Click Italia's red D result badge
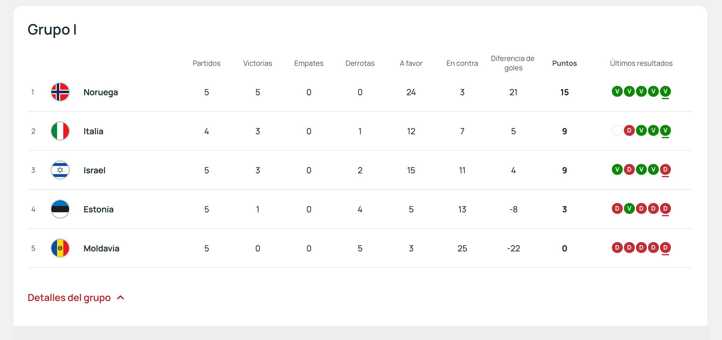Image resolution: width=722 pixels, height=340 pixels. point(629,130)
